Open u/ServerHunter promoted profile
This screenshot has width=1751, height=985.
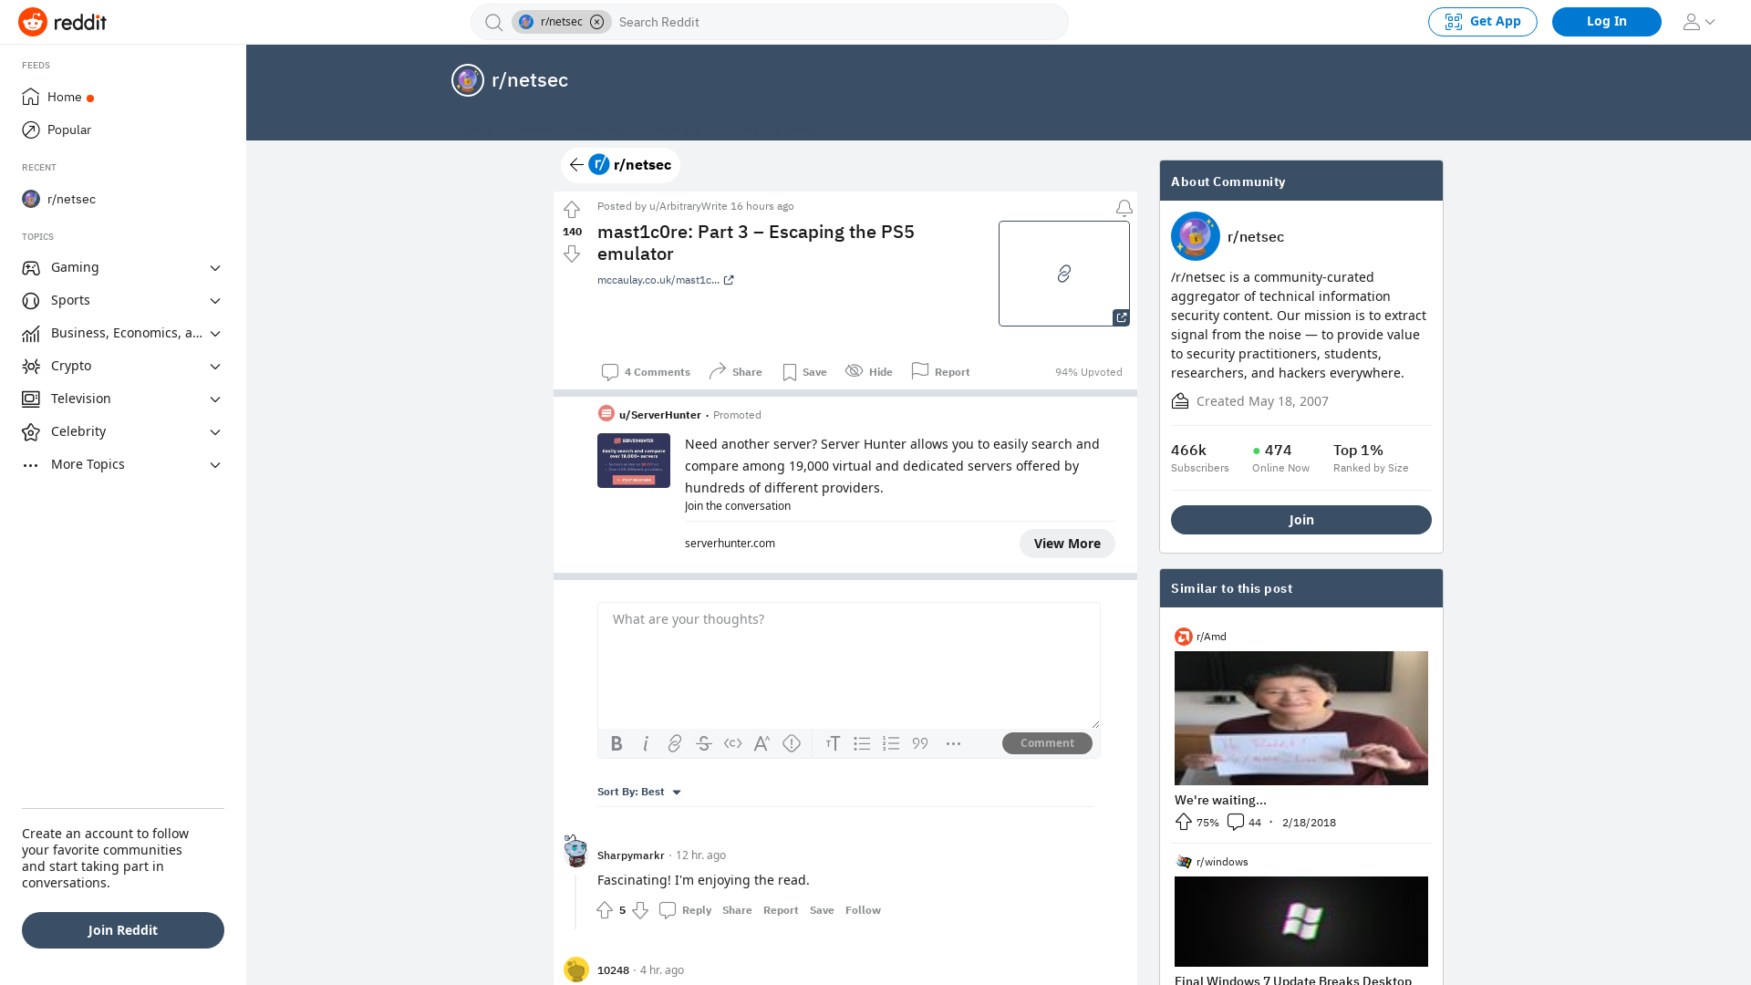point(660,415)
